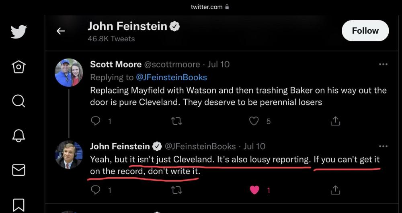
Task: Share Scott Moore's tweet
Action: pyautogui.click(x=335, y=121)
